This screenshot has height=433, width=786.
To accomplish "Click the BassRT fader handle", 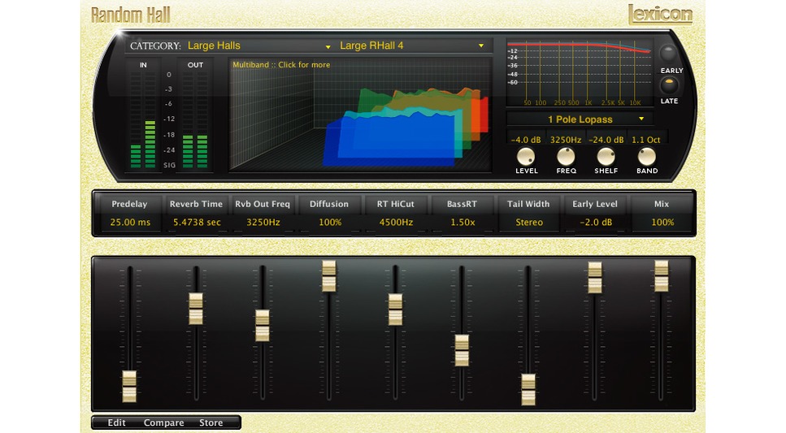I will coord(462,350).
